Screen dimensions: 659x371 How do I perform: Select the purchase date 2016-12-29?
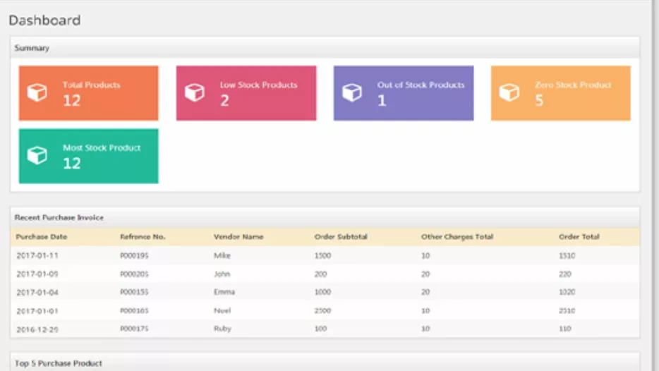pyautogui.click(x=37, y=329)
